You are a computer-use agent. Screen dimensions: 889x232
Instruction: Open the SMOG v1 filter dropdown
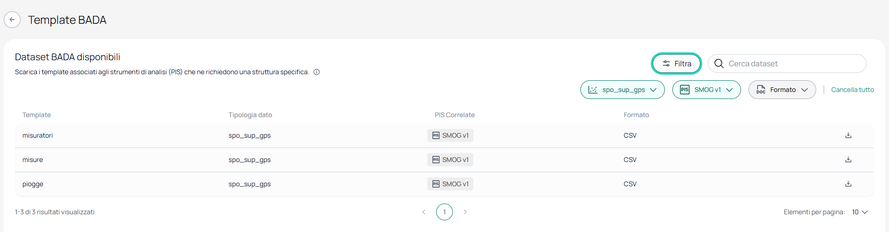pyautogui.click(x=706, y=90)
